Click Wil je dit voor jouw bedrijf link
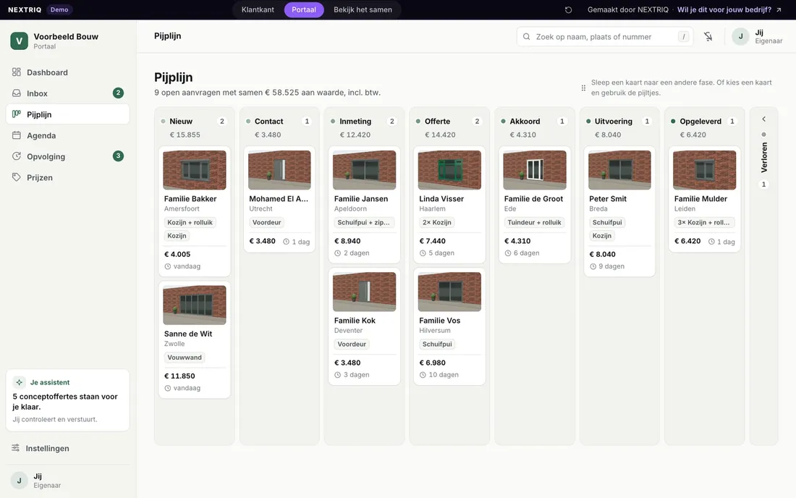The width and height of the screenshot is (796, 498). click(x=729, y=9)
